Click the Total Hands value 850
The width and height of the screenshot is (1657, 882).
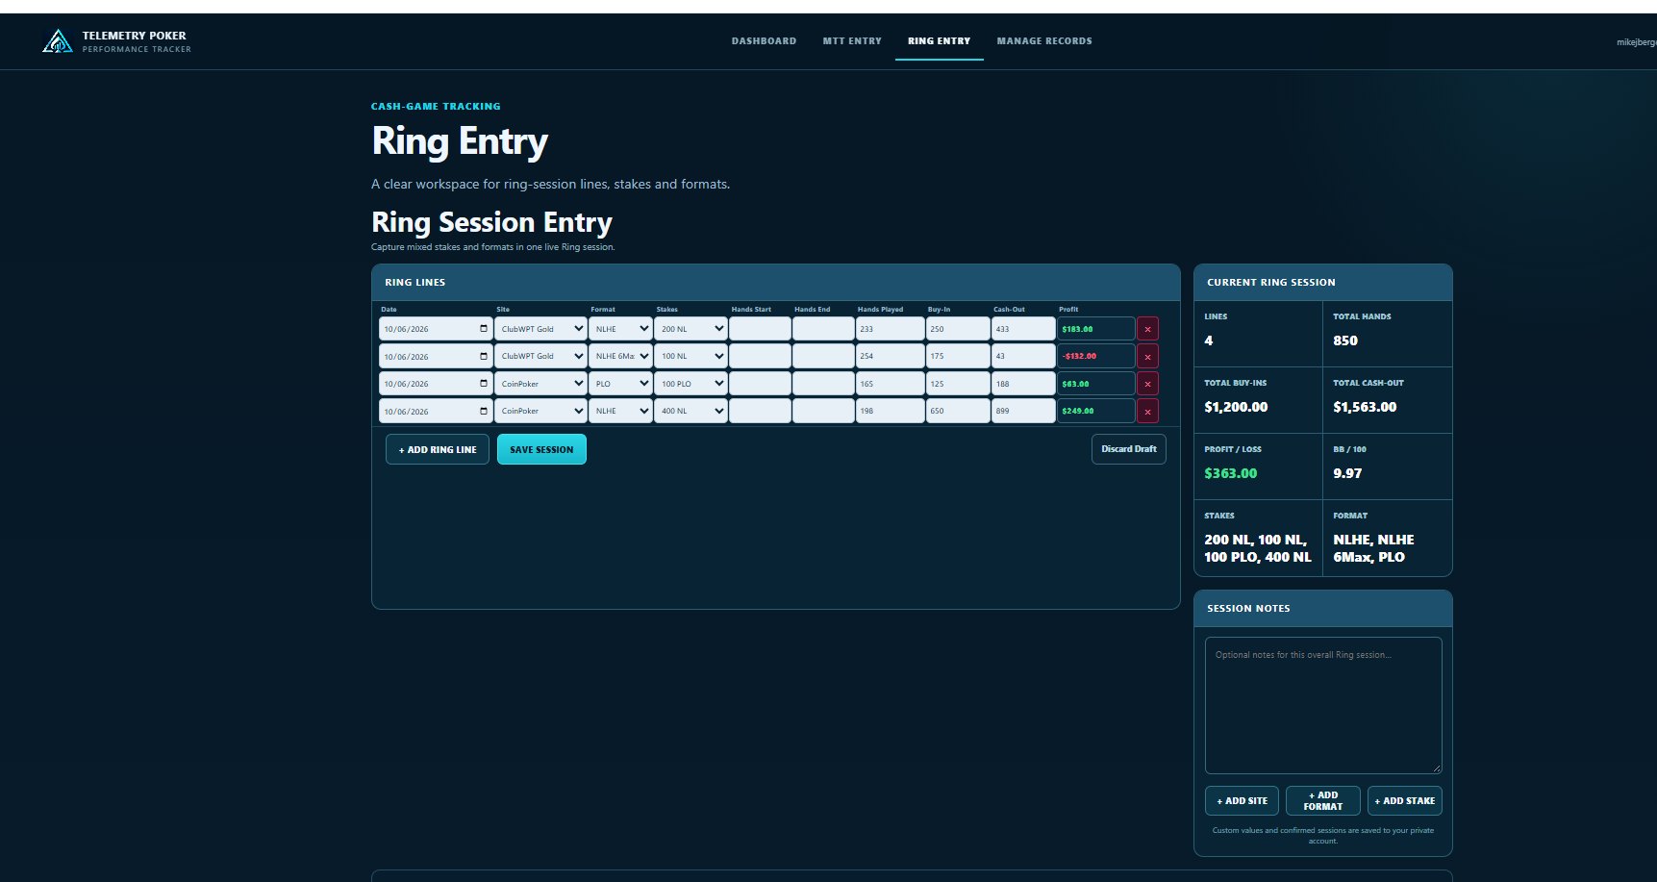(x=1345, y=340)
